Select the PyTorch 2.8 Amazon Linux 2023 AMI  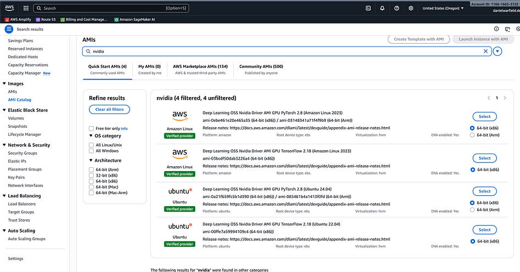coord(484,117)
